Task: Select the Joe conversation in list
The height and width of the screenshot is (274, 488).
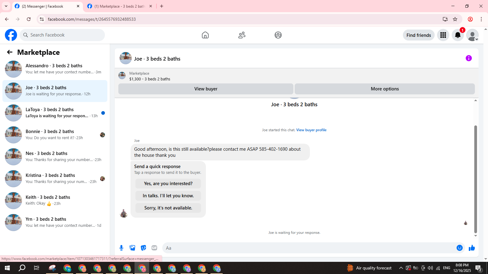Action: point(55,91)
